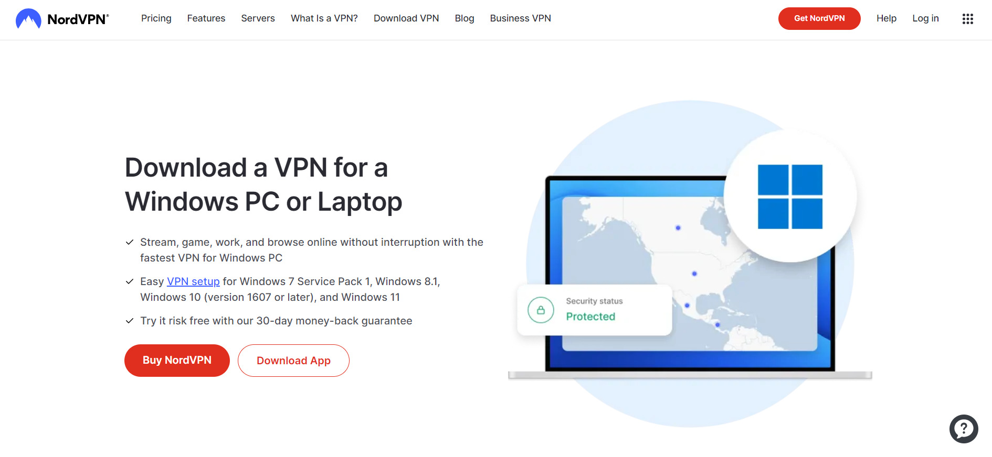Select Download VPN in the navigation bar

(406, 18)
